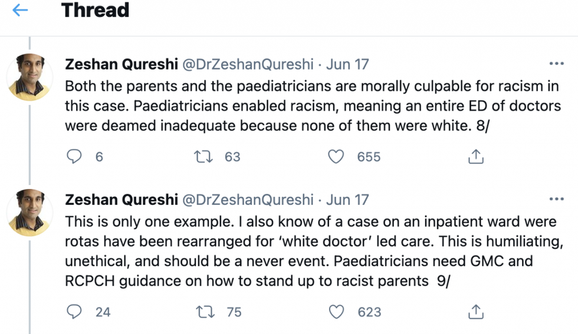Open tweet text about morally culpable parents

pyautogui.click(x=307, y=106)
